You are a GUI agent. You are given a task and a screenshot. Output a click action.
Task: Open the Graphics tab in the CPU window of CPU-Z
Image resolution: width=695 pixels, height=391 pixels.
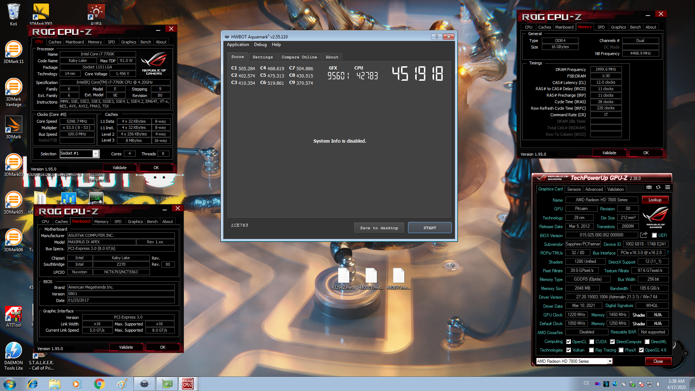pos(129,42)
